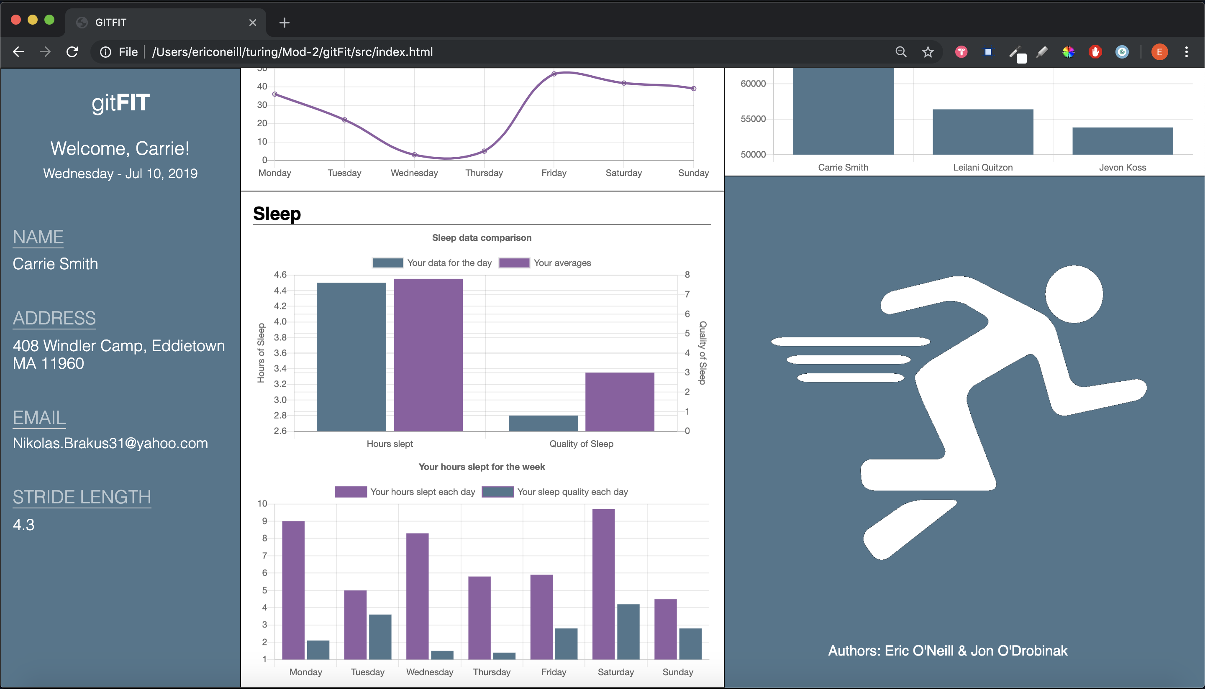Toggle 'Your hours slept each day' legend

405,492
